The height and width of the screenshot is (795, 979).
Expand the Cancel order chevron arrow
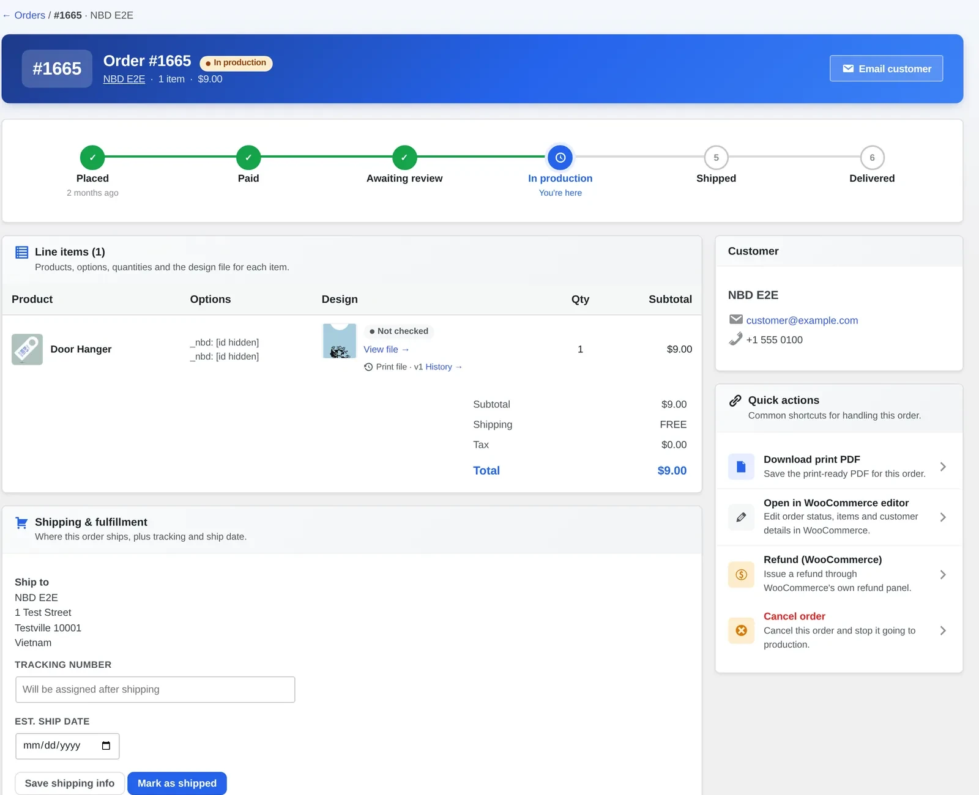tap(943, 630)
